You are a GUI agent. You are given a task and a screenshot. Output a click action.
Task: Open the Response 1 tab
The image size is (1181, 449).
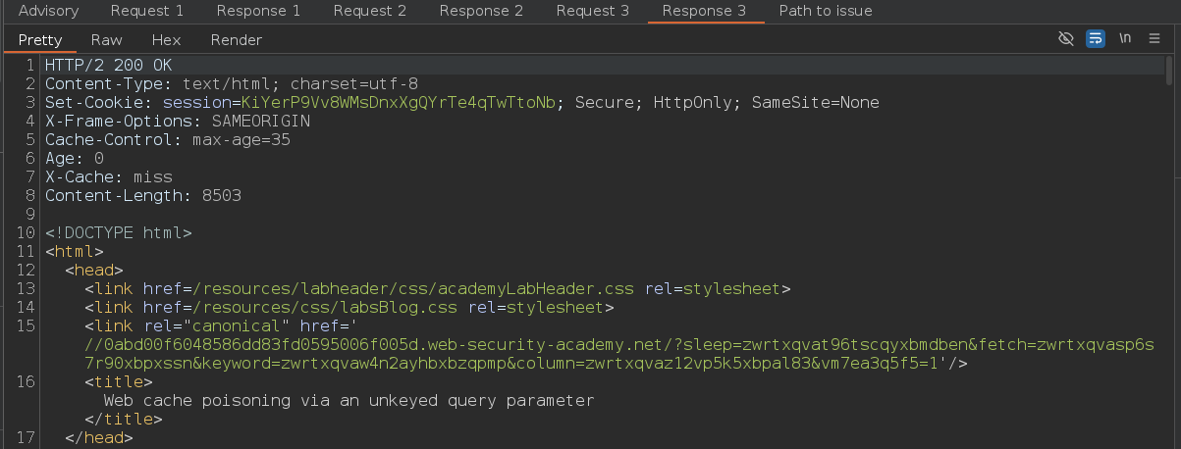click(x=258, y=11)
